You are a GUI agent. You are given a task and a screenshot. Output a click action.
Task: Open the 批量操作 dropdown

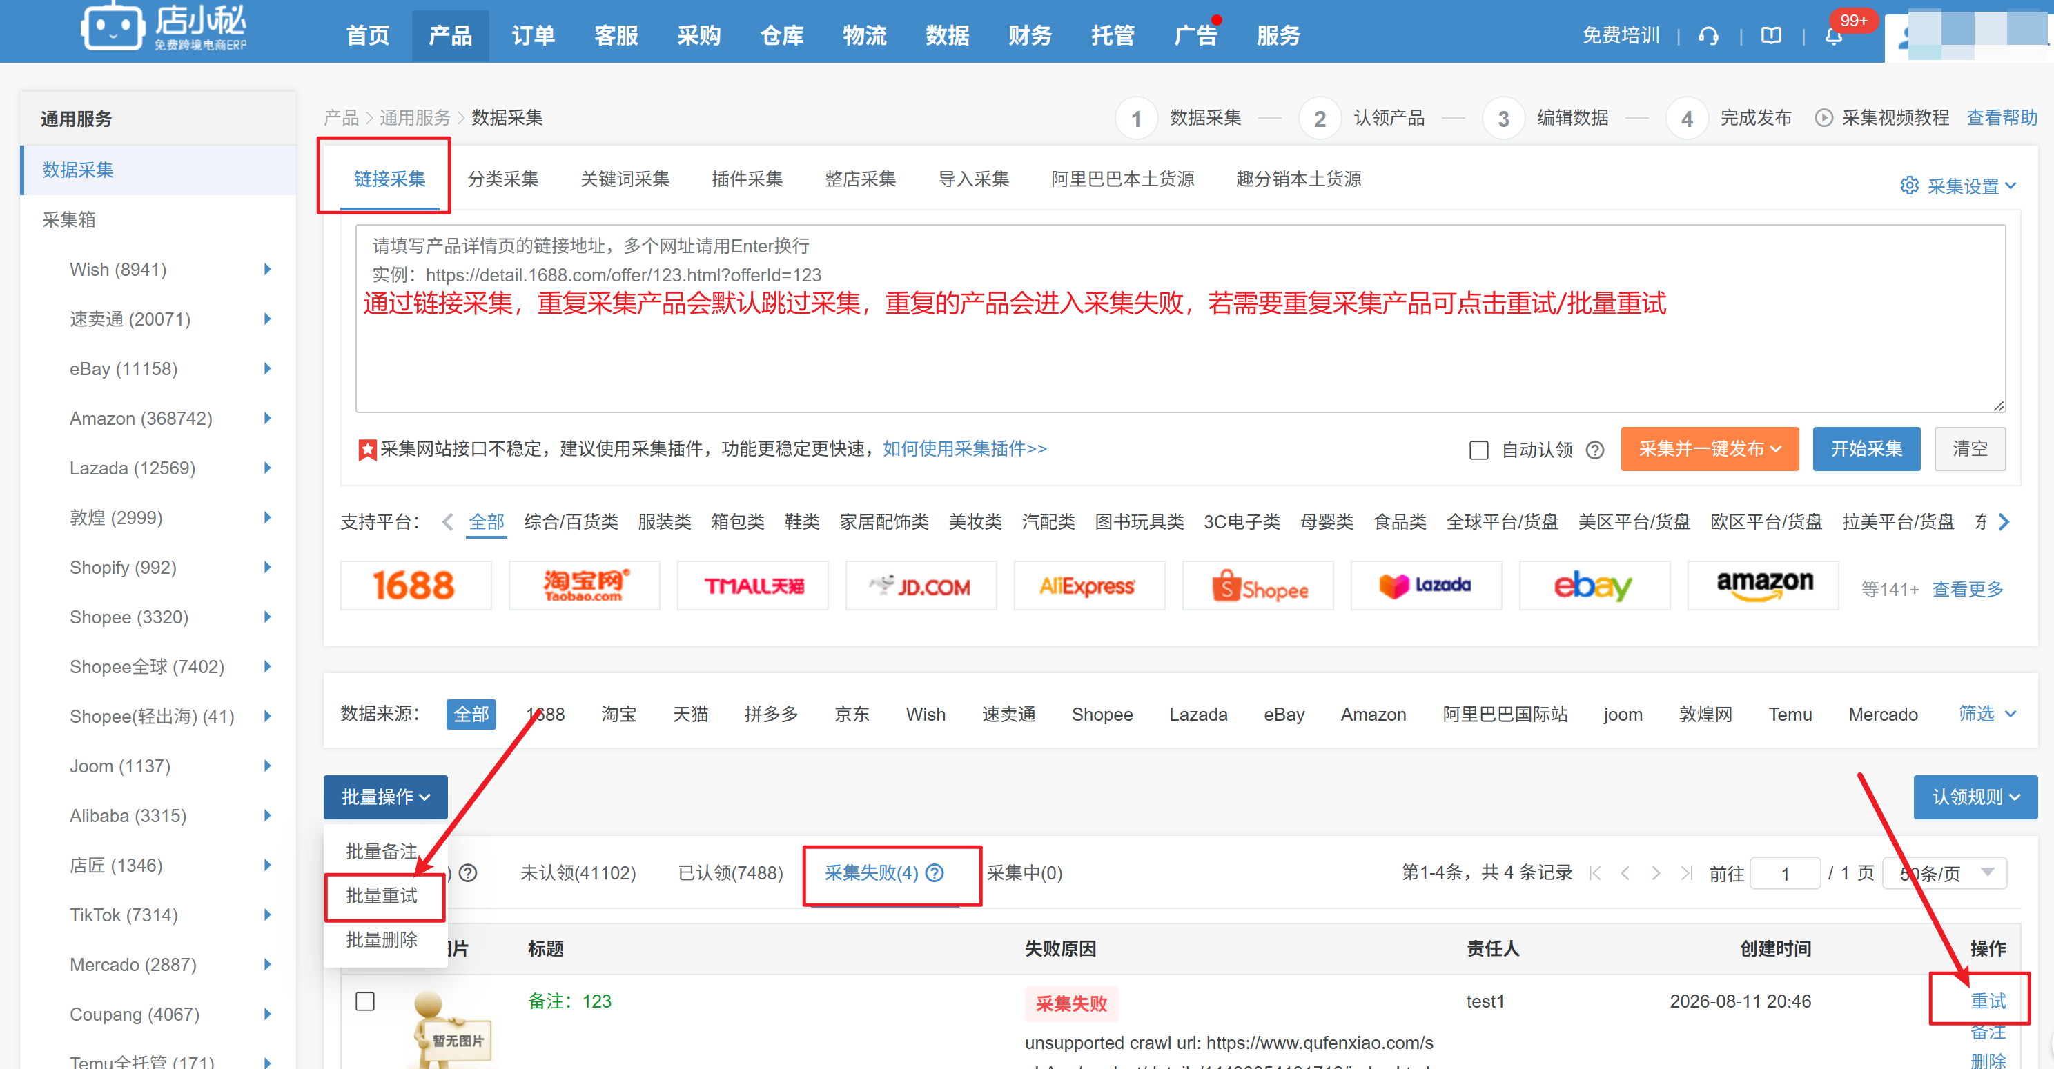[385, 797]
